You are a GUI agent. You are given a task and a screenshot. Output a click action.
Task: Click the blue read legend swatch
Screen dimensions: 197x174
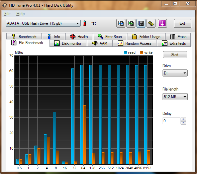point(125,52)
